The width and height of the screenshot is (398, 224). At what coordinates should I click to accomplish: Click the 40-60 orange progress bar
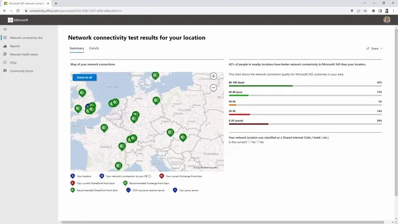305,105
